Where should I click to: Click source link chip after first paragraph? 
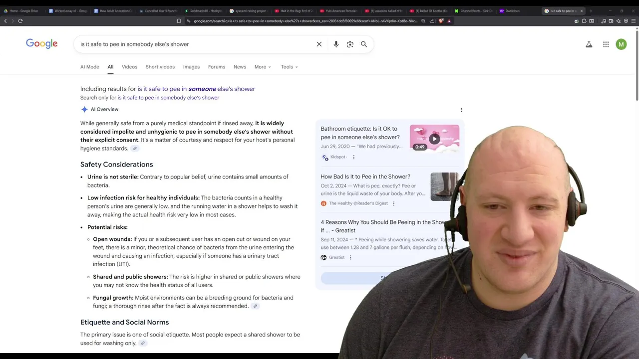(135, 149)
